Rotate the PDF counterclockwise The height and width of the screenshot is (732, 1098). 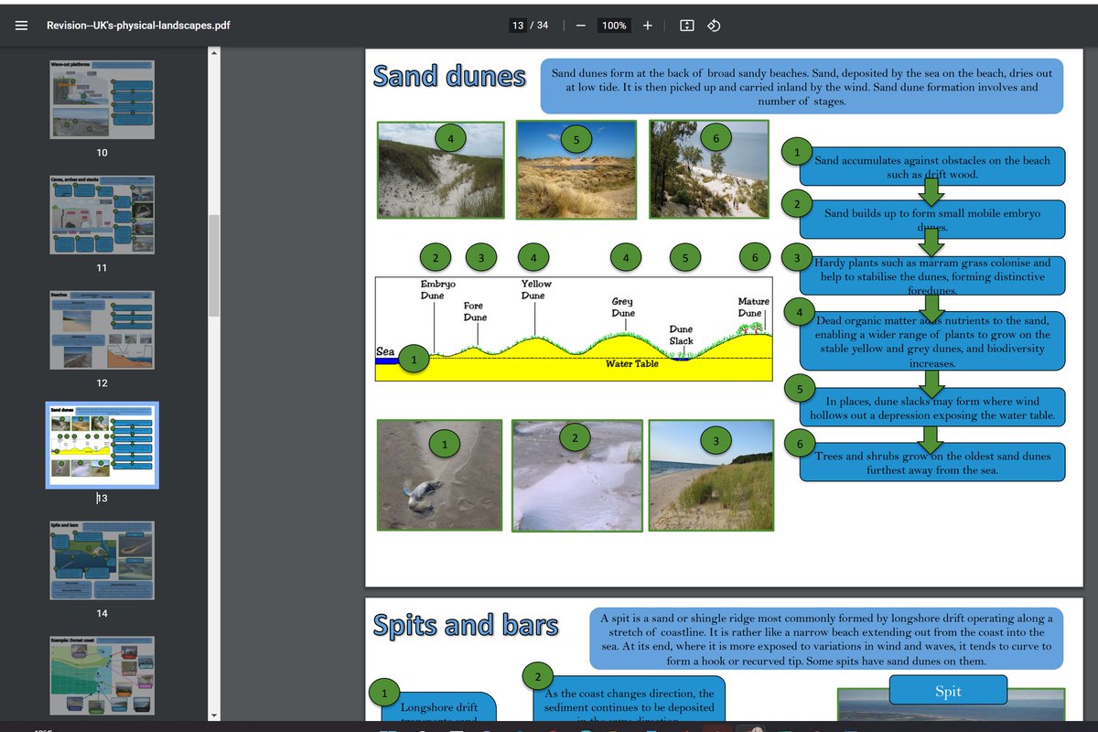(713, 26)
